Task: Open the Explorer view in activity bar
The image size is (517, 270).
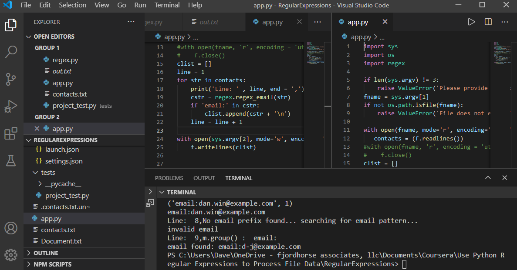Action: point(11,25)
